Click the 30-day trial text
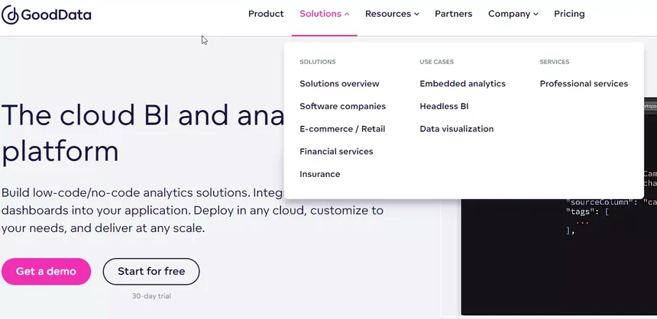Screen dimensions: 657x319 [x=151, y=296]
